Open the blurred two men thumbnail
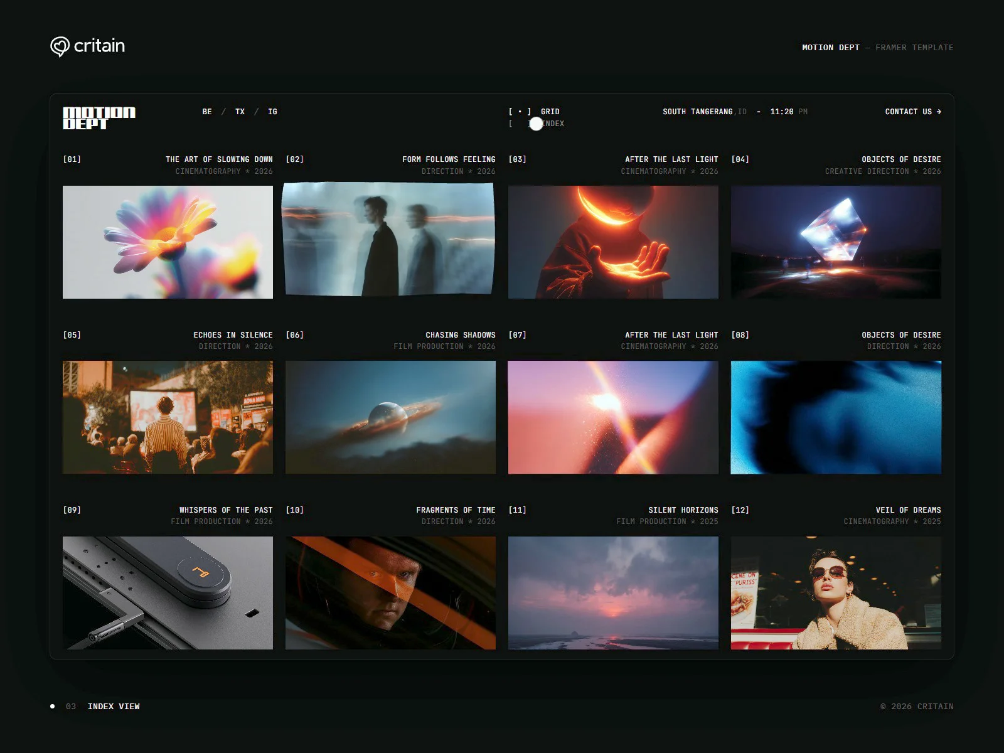Viewport: 1004px width, 753px height. pyautogui.click(x=388, y=239)
